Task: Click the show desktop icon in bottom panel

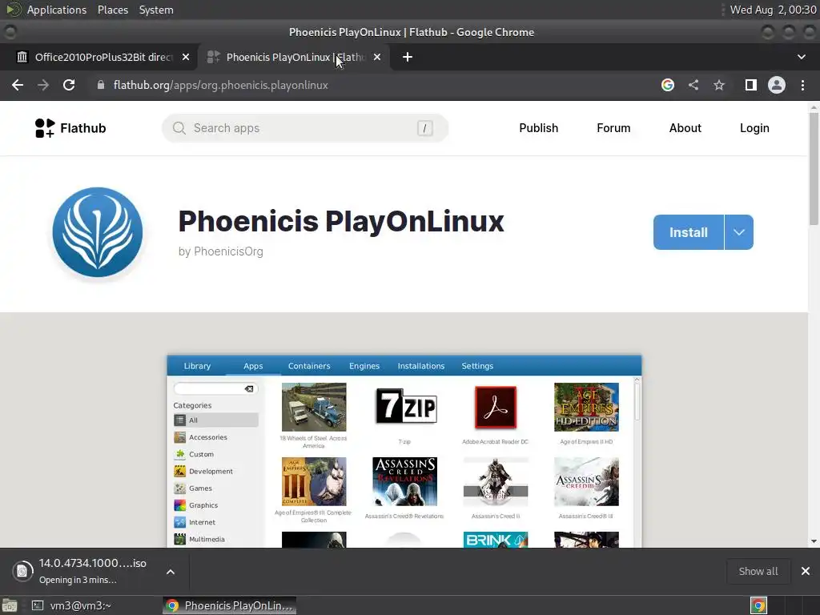Action: (10, 605)
